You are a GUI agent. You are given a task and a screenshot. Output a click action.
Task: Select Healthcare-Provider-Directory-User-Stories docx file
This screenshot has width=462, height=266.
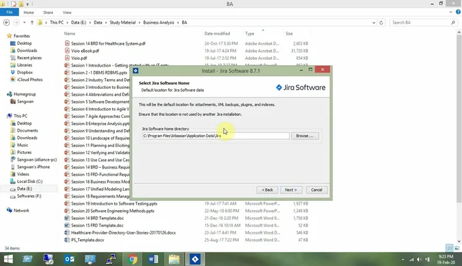tap(123, 233)
